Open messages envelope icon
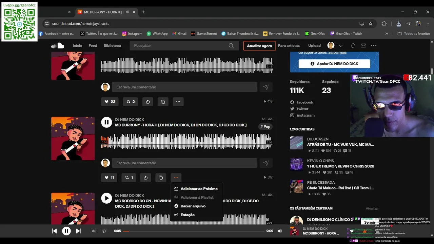The width and height of the screenshot is (434, 244). (x=363, y=45)
